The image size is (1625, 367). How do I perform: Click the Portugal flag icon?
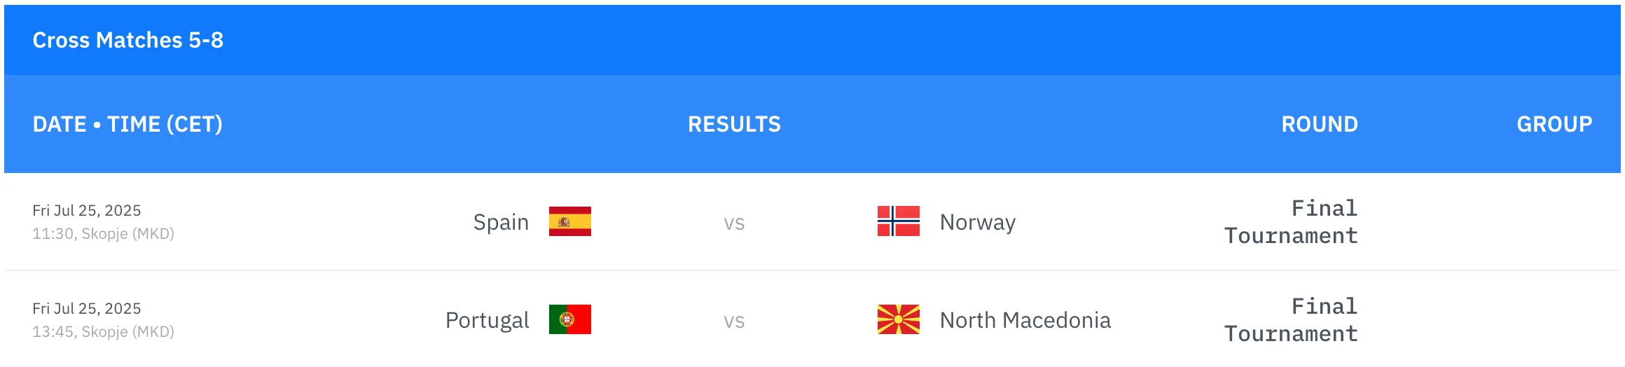click(x=569, y=319)
